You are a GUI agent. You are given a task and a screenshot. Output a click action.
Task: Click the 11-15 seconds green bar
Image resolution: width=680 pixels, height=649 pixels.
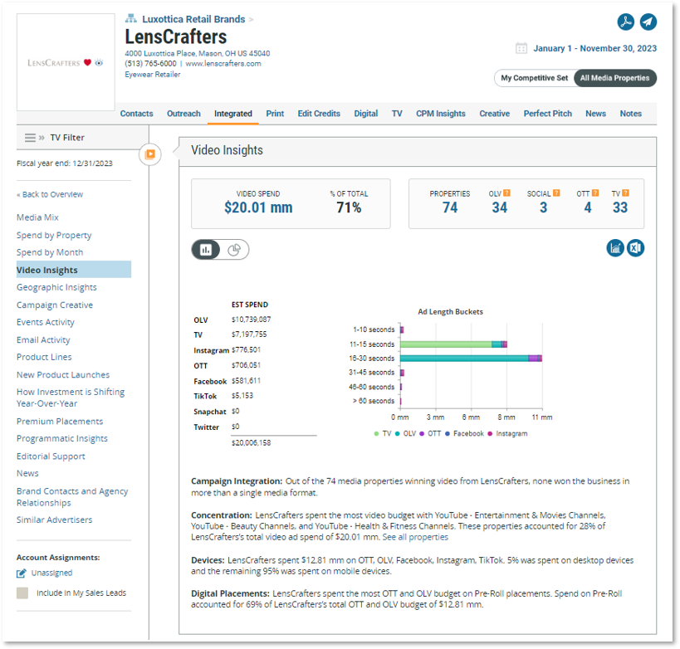(445, 344)
